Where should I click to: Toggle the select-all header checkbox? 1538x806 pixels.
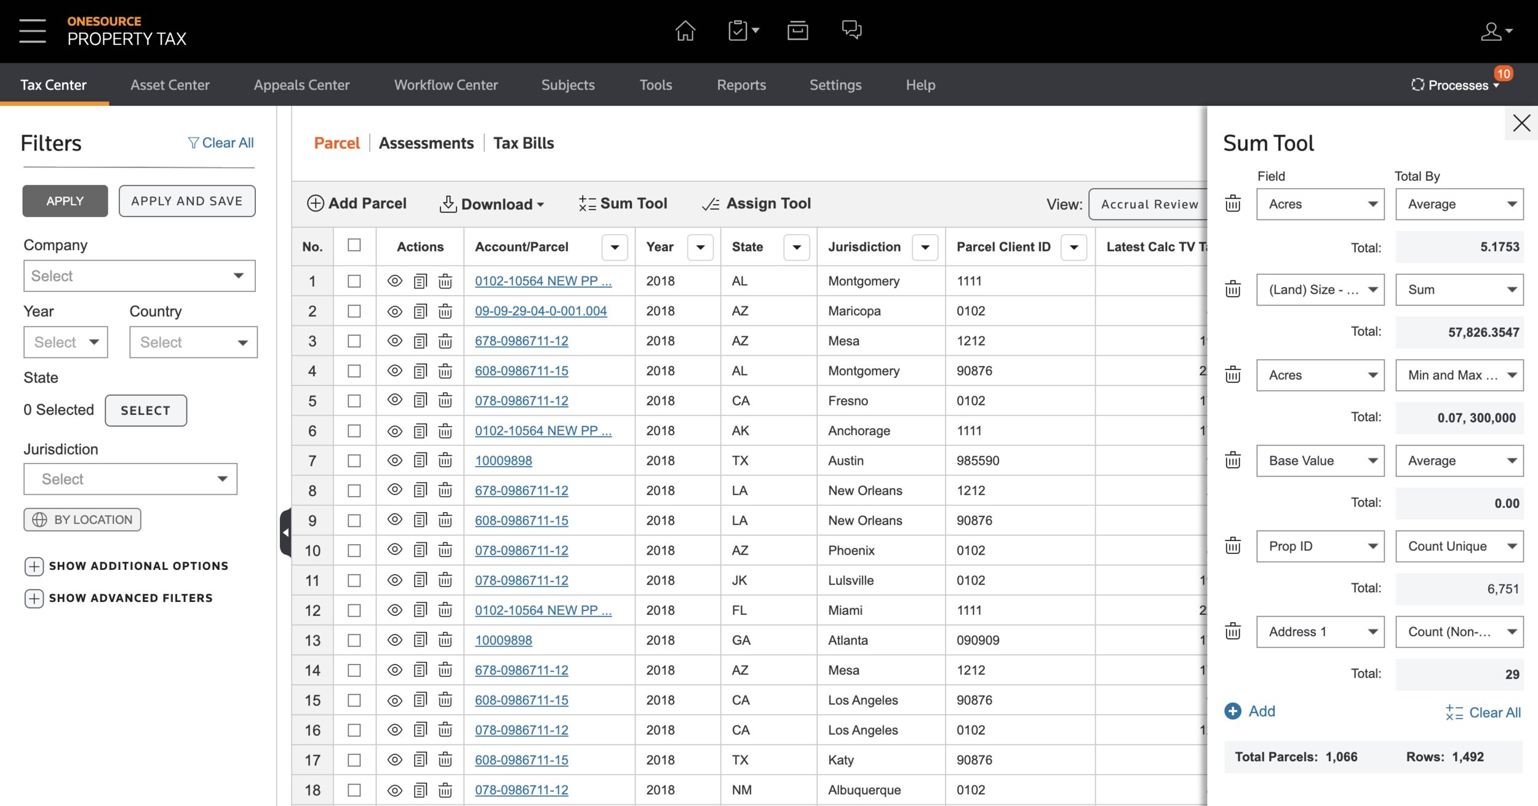point(354,245)
